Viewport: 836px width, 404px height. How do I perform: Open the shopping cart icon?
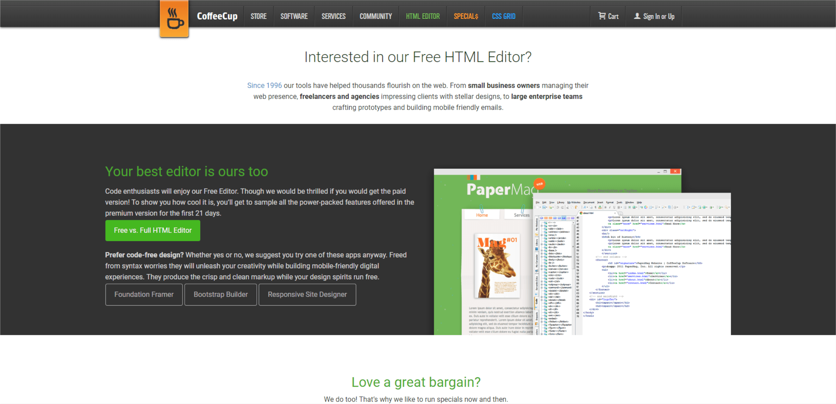click(602, 16)
